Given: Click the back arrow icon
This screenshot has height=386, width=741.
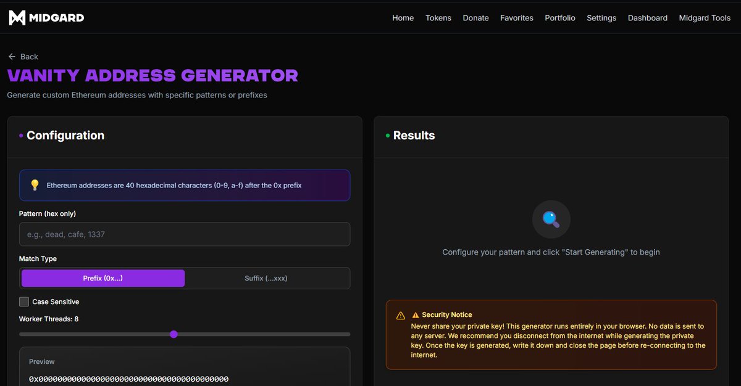Looking at the screenshot, I should pyautogui.click(x=12, y=57).
